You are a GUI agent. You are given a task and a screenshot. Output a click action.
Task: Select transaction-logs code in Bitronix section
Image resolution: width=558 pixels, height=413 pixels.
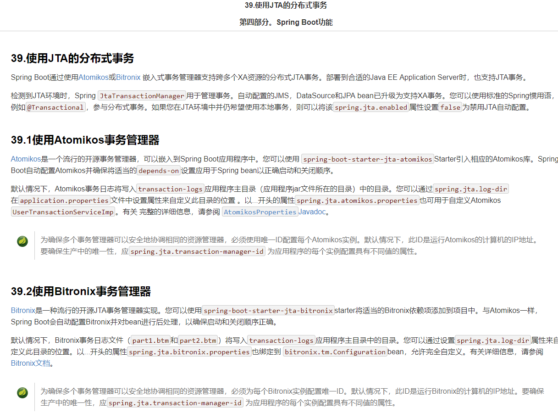click(282, 340)
